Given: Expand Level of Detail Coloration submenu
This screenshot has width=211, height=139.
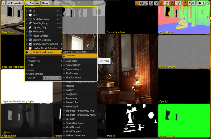Looking at the screenshot, I should pyautogui.click(x=44, y=48).
